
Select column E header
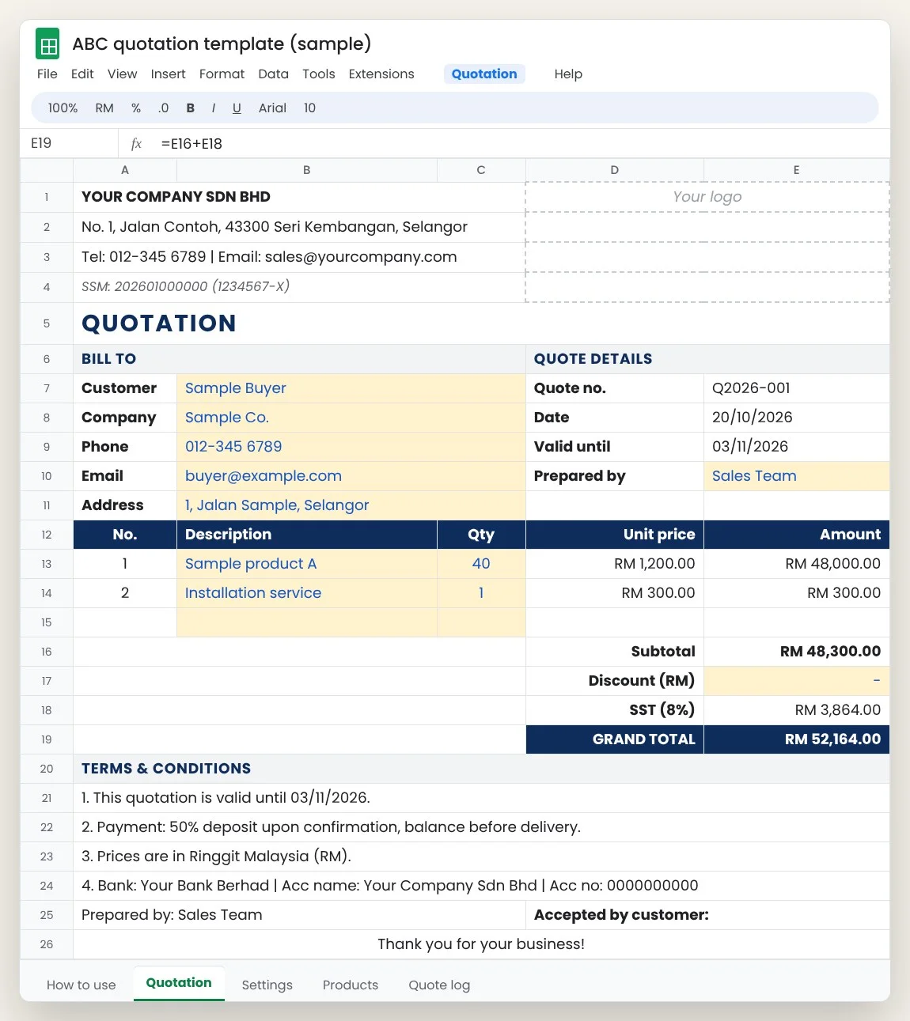[x=796, y=170]
